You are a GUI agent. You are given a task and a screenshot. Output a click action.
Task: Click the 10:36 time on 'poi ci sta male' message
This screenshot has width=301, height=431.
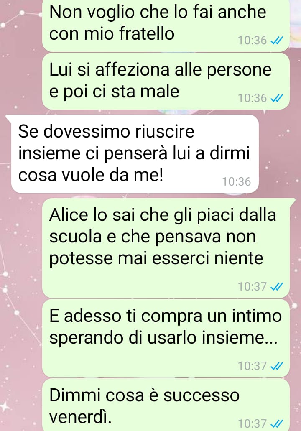point(252,98)
